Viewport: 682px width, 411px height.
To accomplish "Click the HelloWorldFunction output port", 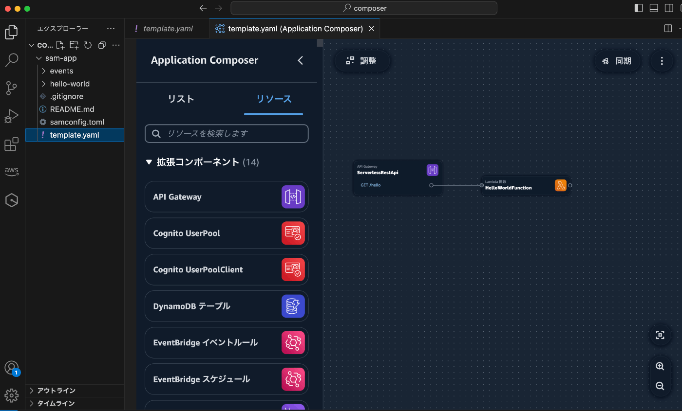I will coord(570,185).
